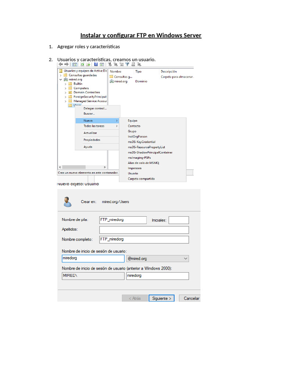Collapse the mired.org tree node
Image resolution: width=282 pixels, height=376 pixels.
click(x=61, y=79)
